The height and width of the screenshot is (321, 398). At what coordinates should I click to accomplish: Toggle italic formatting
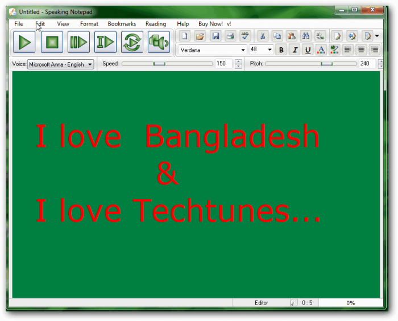295,50
